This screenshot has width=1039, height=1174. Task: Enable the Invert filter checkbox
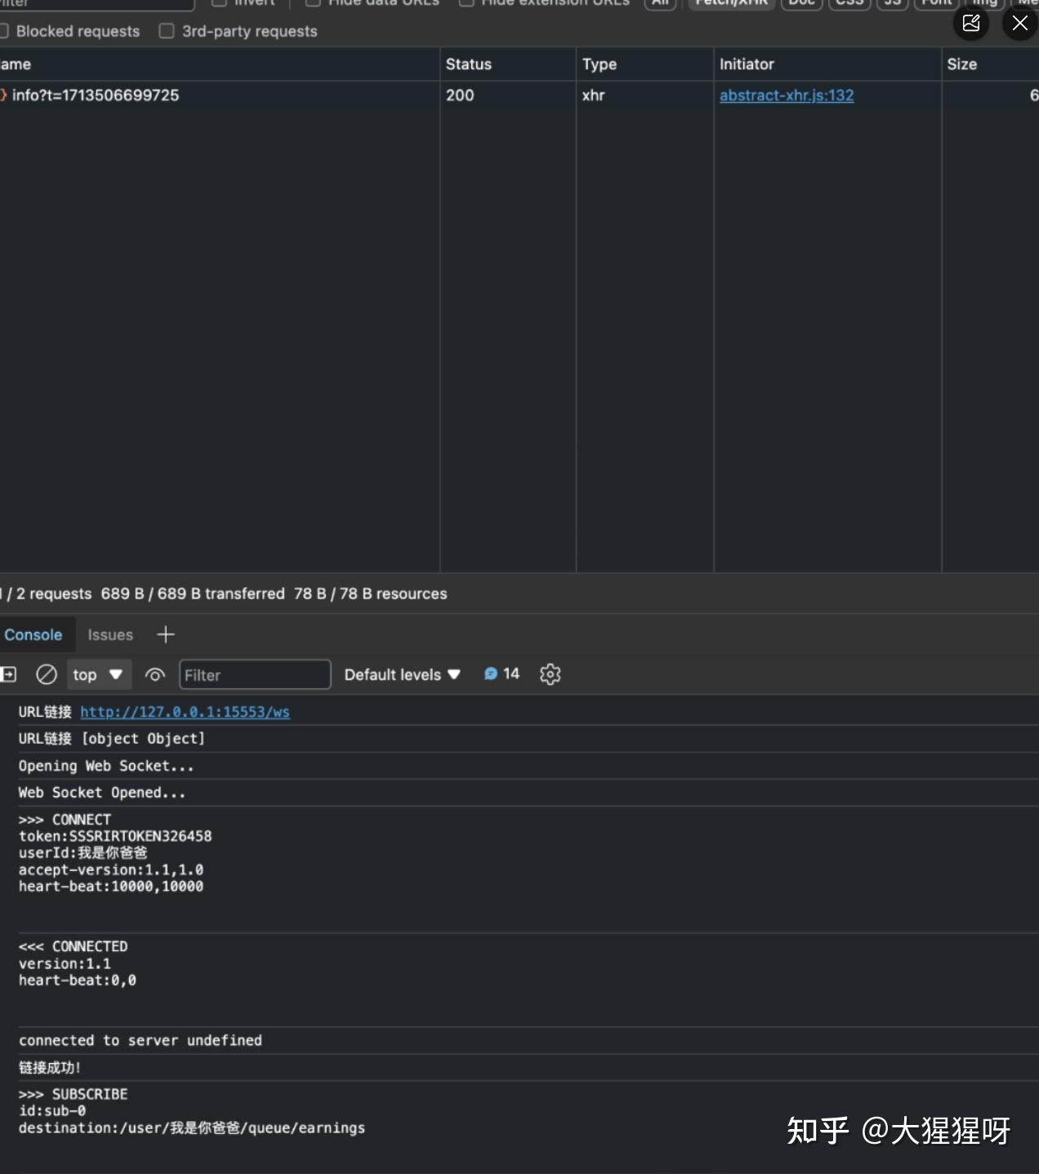click(219, 2)
